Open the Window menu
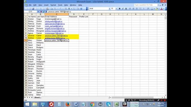191x107 pixels. 73,5
